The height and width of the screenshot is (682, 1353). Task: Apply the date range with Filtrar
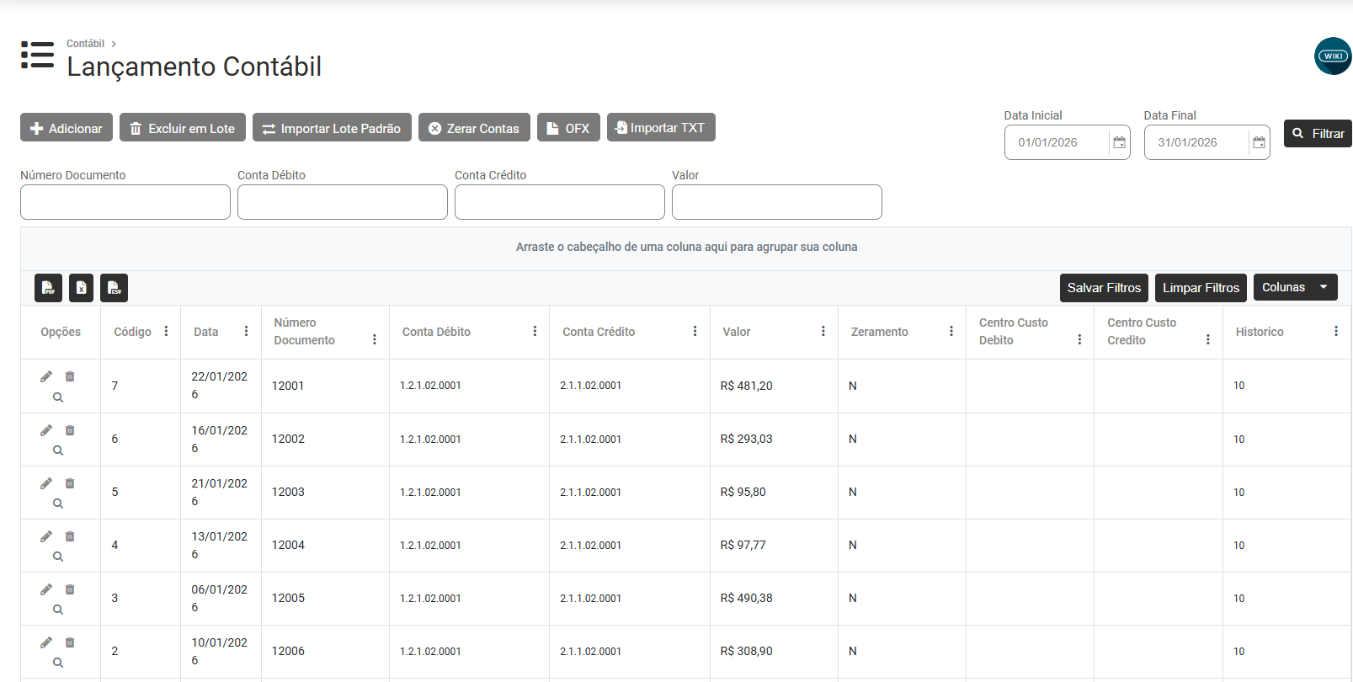coord(1318,133)
